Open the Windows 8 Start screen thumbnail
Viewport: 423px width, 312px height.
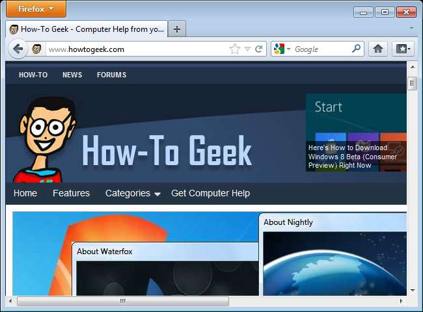click(x=356, y=117)
